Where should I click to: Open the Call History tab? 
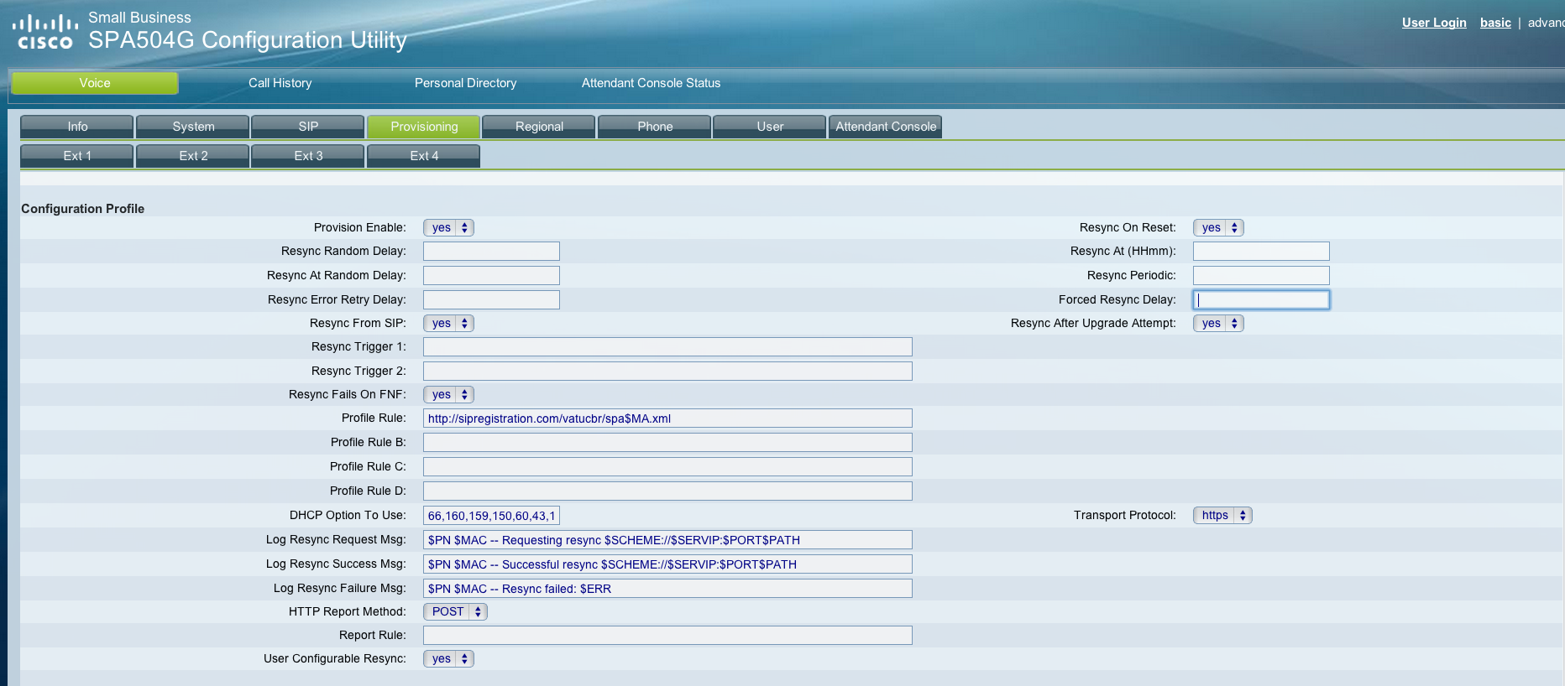pos(280,83)
